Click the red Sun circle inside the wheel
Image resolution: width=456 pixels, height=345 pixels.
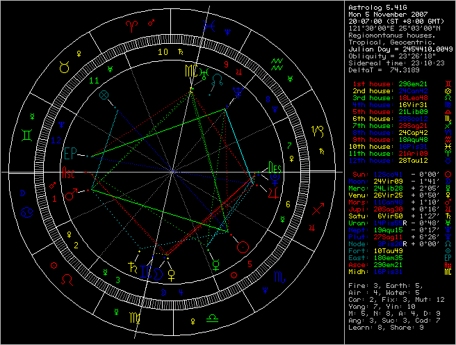(242, 246)
